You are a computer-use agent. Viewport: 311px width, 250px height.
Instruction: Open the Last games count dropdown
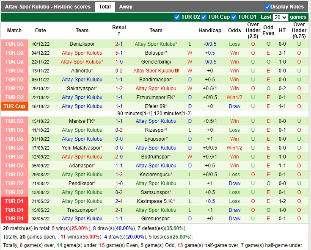[x=280, y=17]
